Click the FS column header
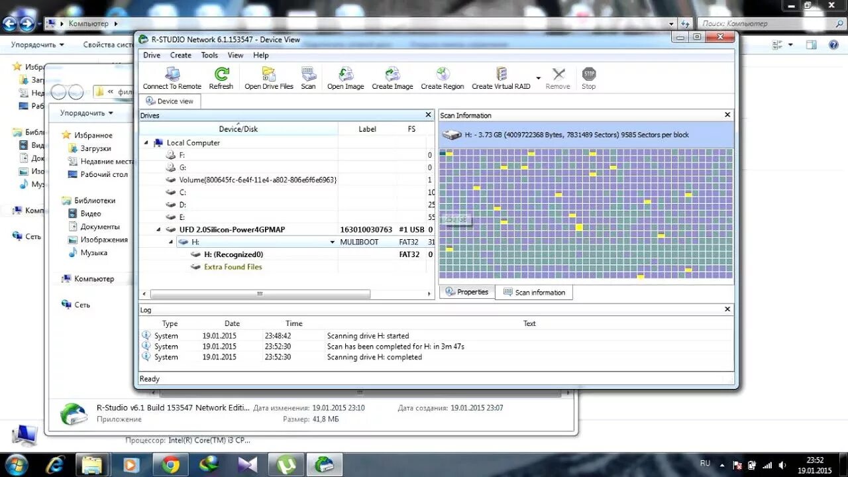The image size is (848, 477). tap(411, 129)
